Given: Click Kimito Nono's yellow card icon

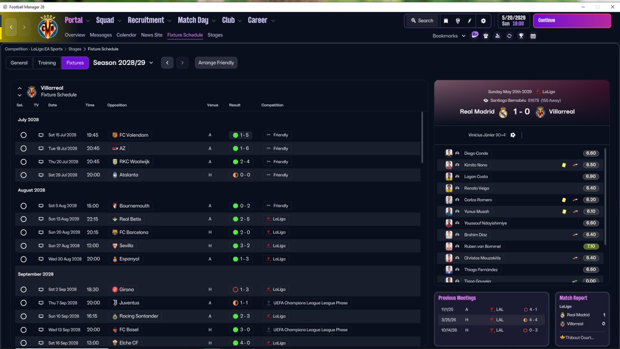Looking at the screenshot, I should click(x=564, y=165).
